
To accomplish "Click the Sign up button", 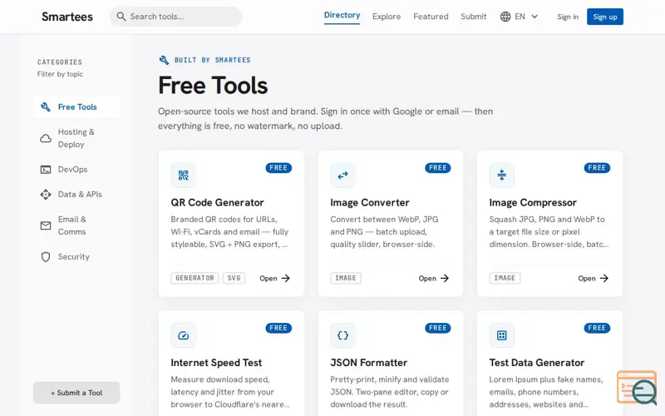I will pos(605,17).
